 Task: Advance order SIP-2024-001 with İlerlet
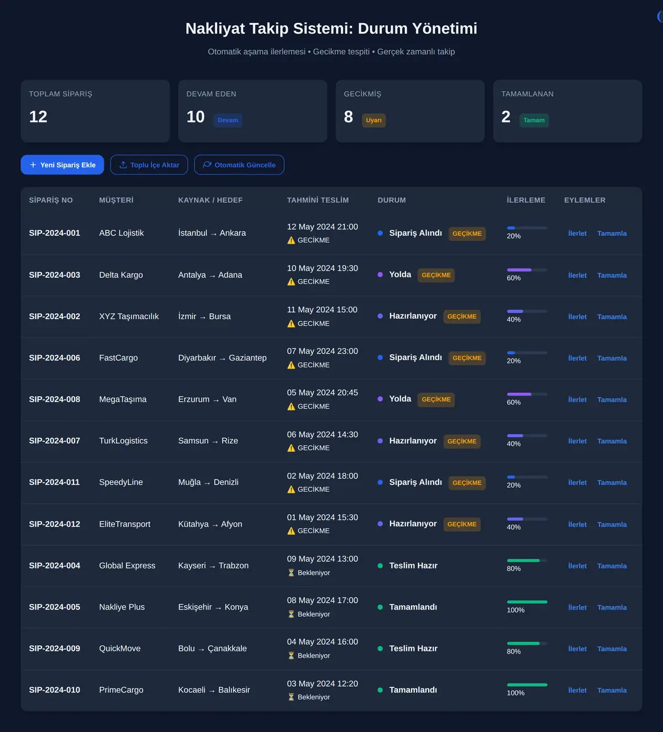(577, 233)
